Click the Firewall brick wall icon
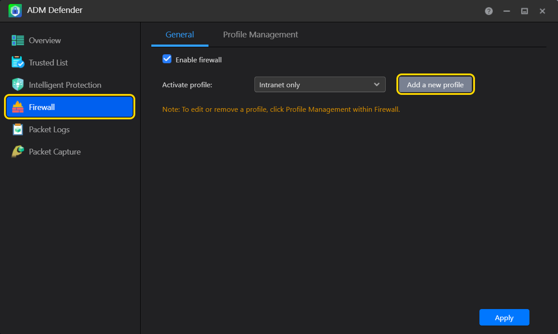The height and width of the screenshot is (334, 558). tap(18, 107)
